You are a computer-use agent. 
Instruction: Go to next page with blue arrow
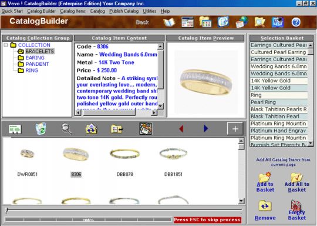click(205, 128)
